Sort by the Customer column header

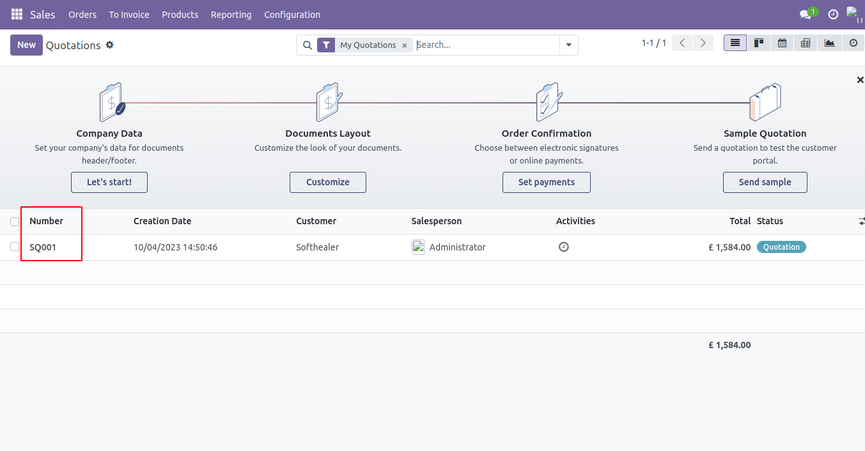click(x=316, y=221)
